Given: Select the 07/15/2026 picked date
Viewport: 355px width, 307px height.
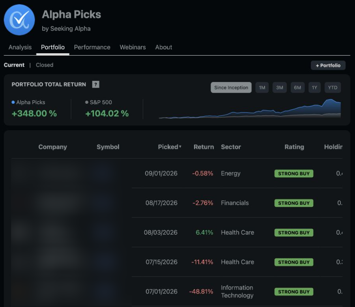Looking at the screenshot, I should [162, 262].
